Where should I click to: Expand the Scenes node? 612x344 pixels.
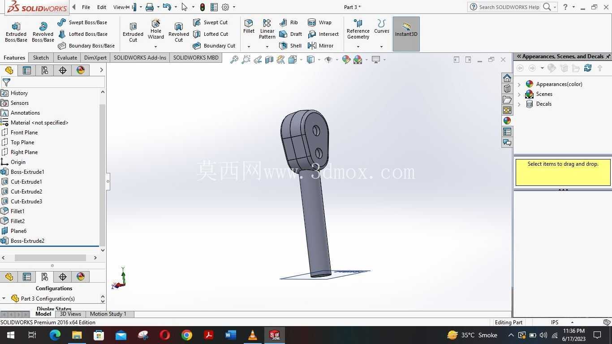tap(520, 94)
